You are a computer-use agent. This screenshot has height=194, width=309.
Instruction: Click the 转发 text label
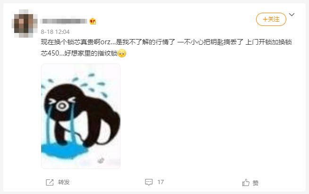(x=64, y=182)
